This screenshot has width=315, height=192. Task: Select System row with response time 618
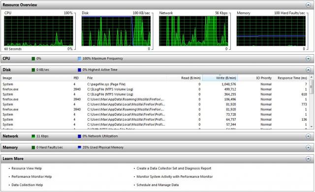[x=155, y=94]
